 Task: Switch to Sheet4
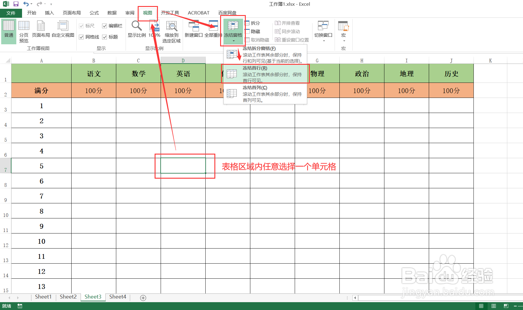[118, 297]
